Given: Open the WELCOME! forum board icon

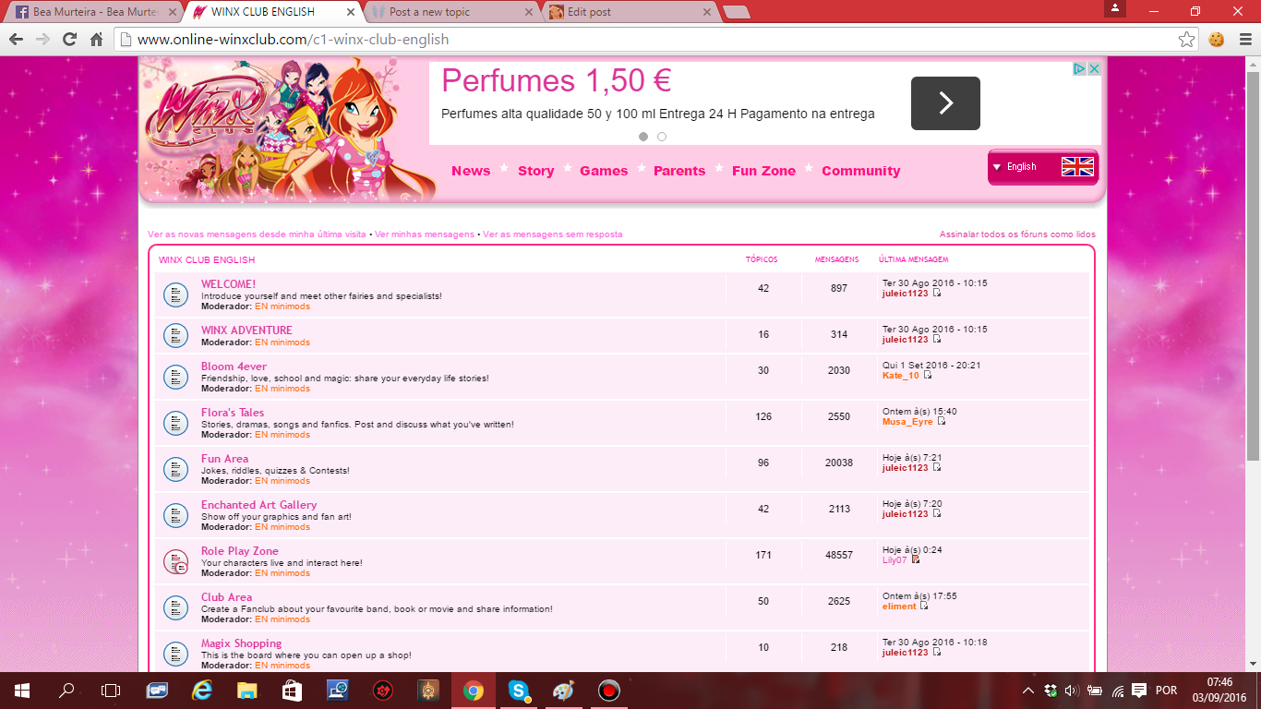Looking at the screenshot, I should [x=175, y=295].
